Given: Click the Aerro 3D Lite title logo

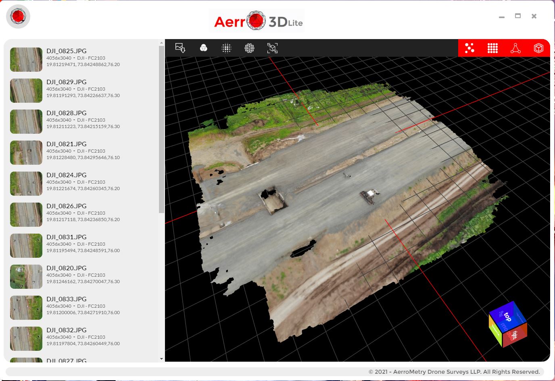Looking at the screenshot, I should (x=258, y=21).
